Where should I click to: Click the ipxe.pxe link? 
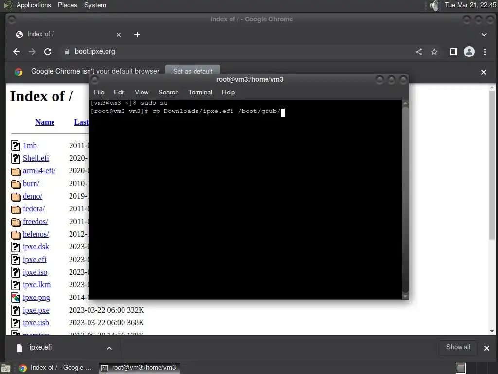tap(36, 310)
